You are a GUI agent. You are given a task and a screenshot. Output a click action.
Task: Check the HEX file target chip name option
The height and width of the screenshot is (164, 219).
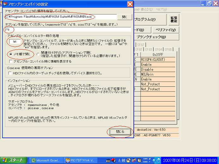10,73
